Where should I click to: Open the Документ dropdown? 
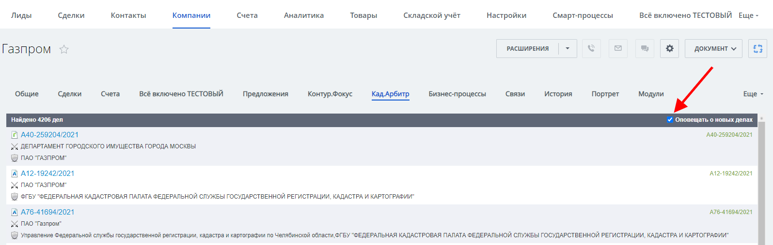click(713, 48)
